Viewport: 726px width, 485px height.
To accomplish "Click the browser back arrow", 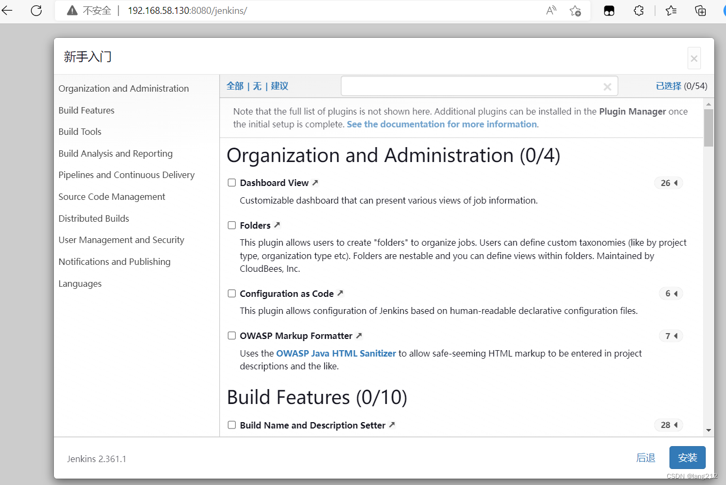I will tap(7, 11).
